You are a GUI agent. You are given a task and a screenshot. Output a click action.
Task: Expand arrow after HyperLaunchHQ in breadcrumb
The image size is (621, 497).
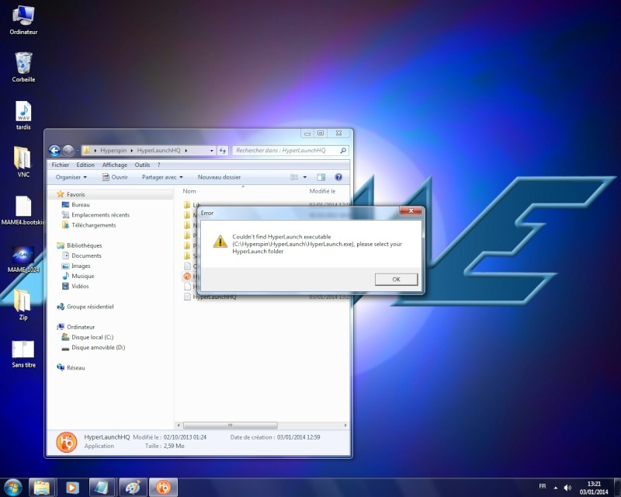[x=186, y=151]
